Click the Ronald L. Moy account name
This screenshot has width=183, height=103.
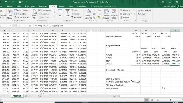click(169, 6)
